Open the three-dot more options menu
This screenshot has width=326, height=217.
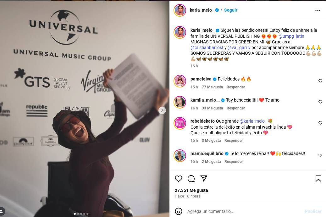click(318, 10)
